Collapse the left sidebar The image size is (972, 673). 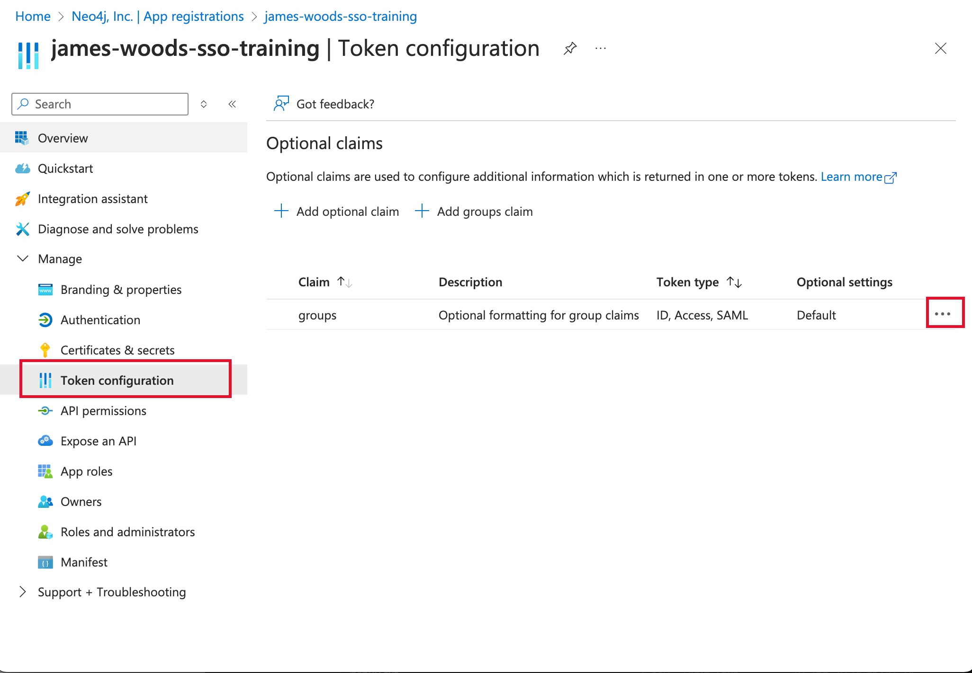232,104
